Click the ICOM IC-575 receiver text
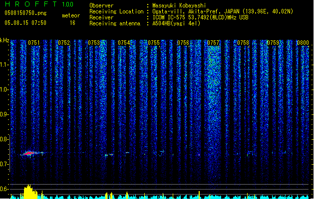The width and height of the screenshot is (314, 199). pyautogui.click(x=200, y=17)
